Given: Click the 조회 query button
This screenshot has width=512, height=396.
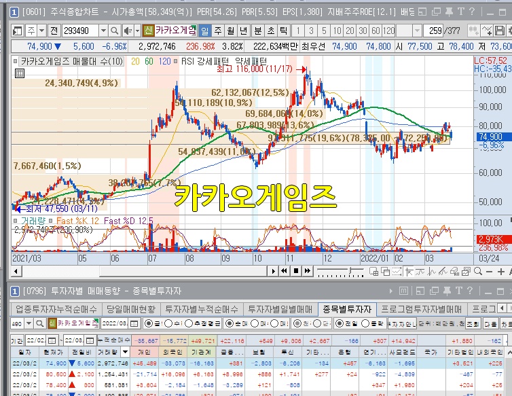Looking at the screenshot, I should click(x=473, y=324).
